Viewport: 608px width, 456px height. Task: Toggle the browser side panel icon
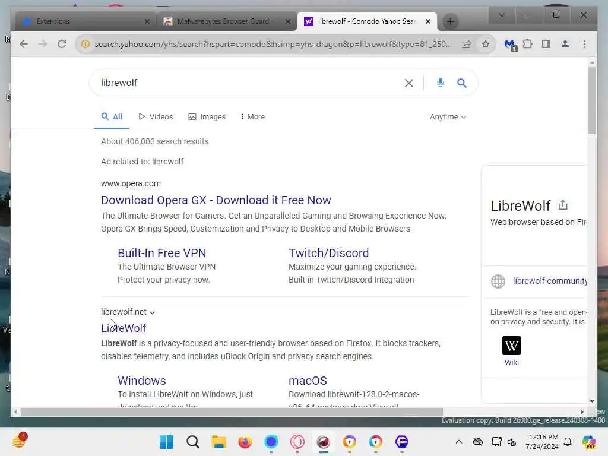(x=546, y=44)
